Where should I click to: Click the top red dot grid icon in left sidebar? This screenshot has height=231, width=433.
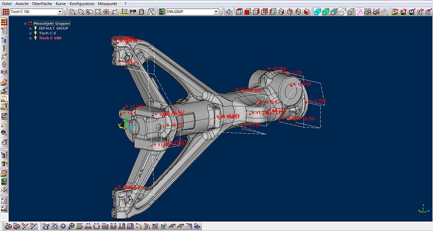coord(4,22)
